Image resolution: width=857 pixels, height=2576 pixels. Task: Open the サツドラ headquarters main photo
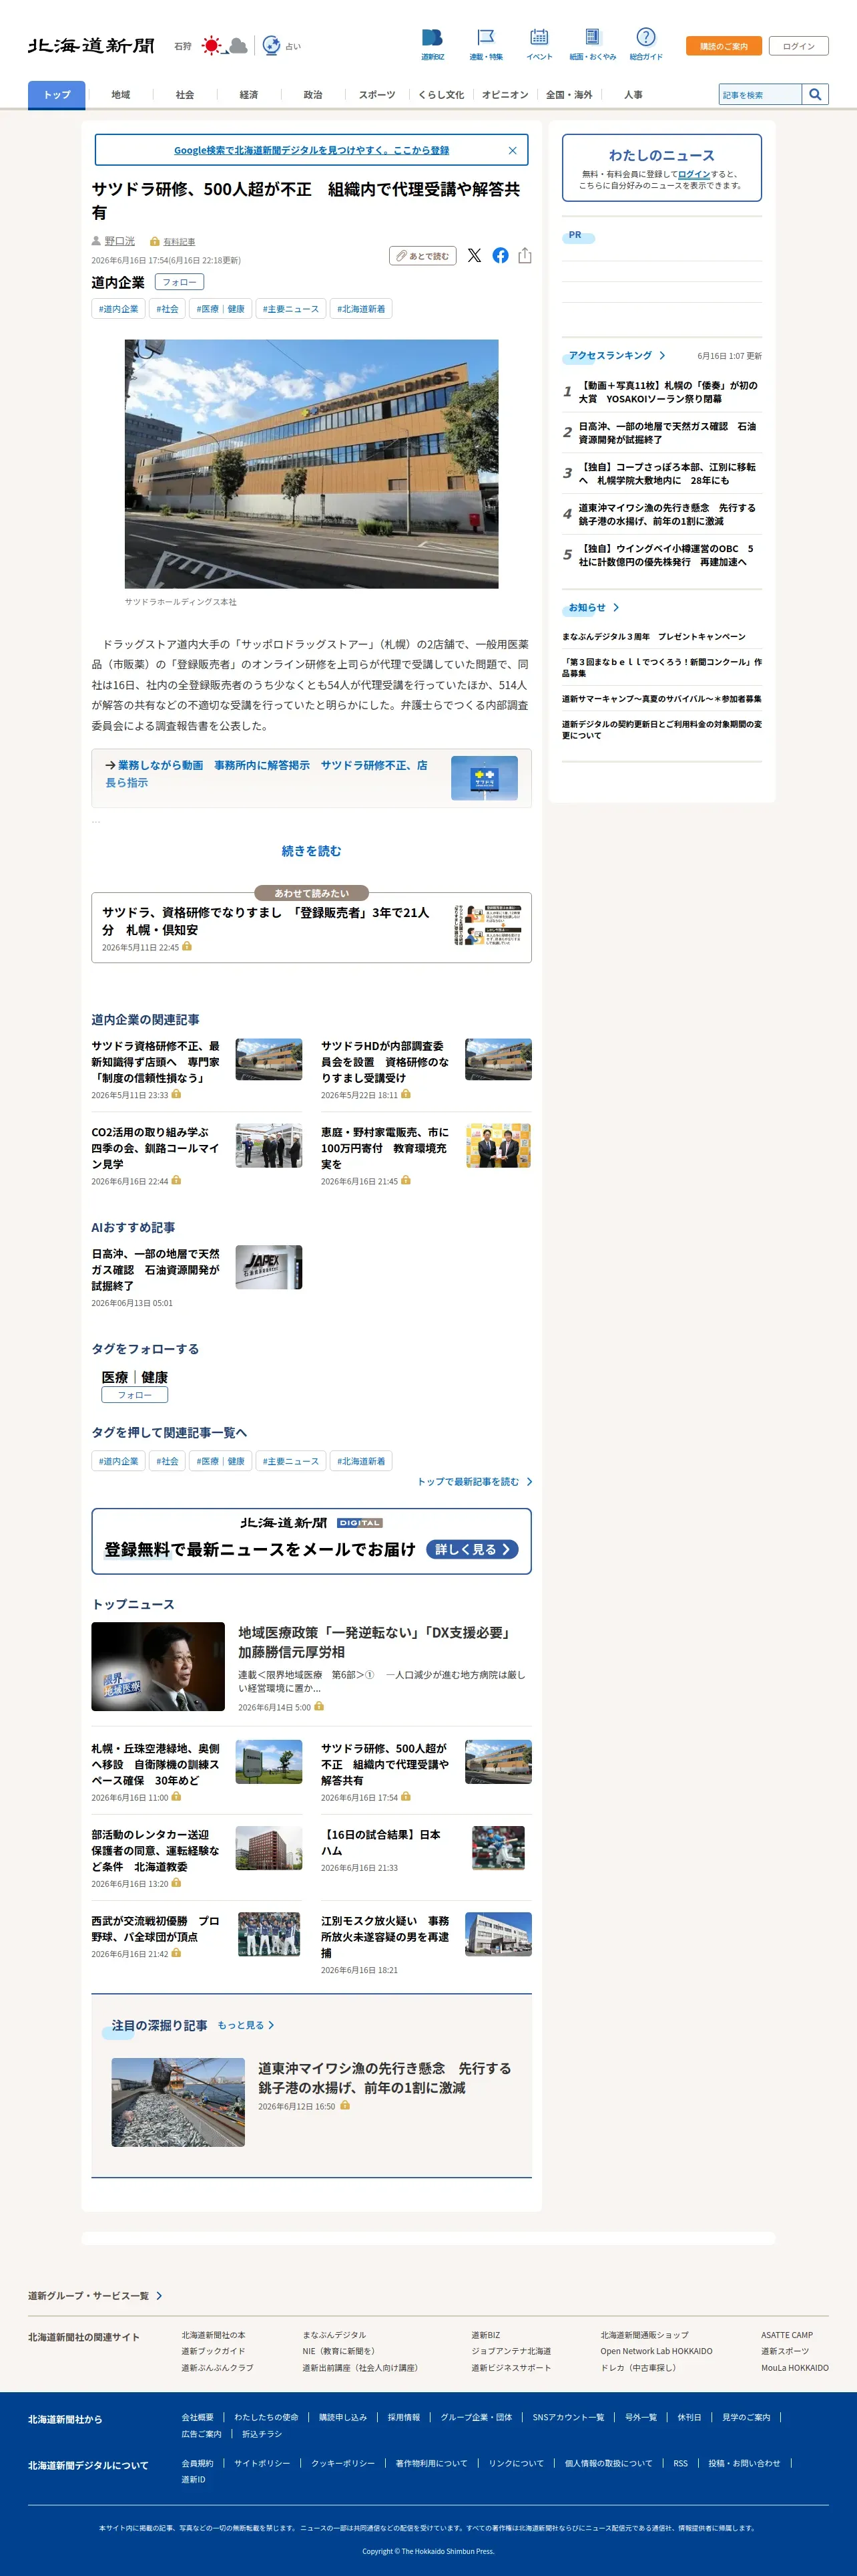[x=312, y=464]
